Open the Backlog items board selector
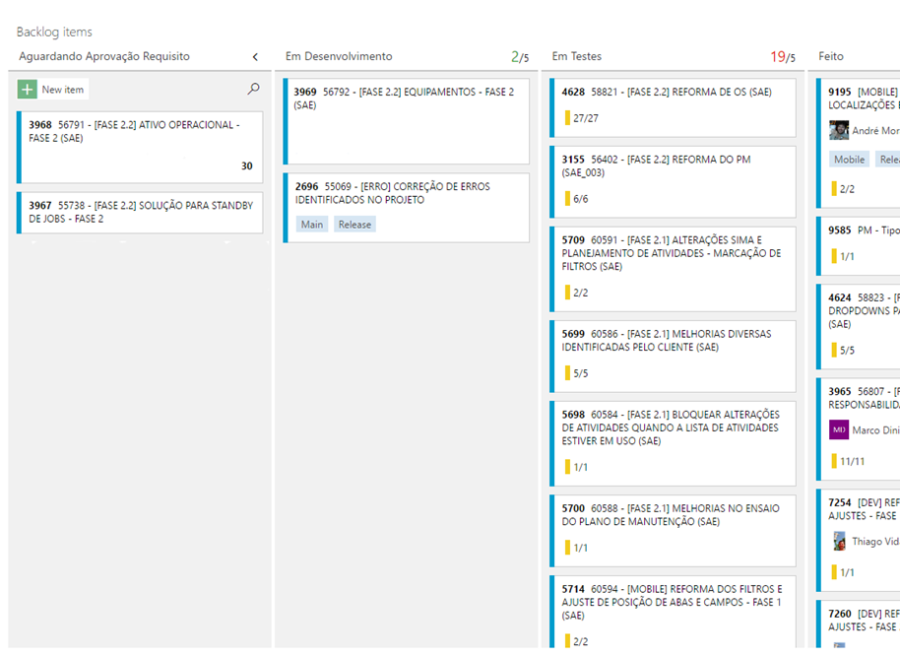Screen dimensions: 900x656 coord(54,32)
